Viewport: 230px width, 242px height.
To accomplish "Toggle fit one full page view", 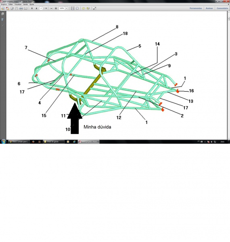I will coord(77,8).
